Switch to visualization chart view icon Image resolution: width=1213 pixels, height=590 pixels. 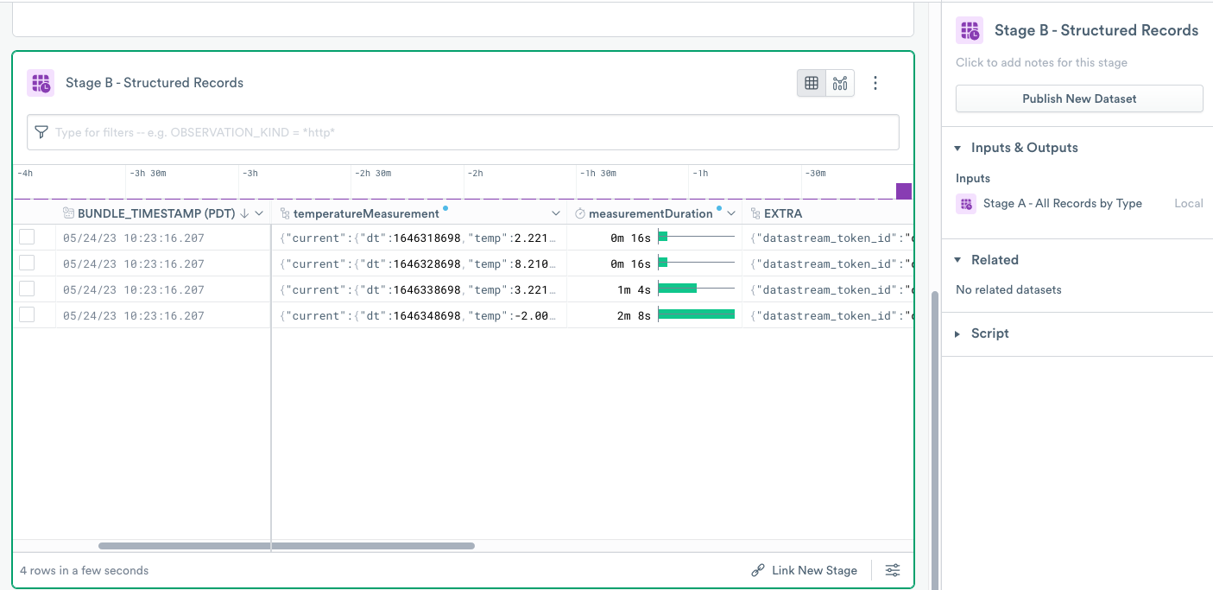[x=840, y=83]
